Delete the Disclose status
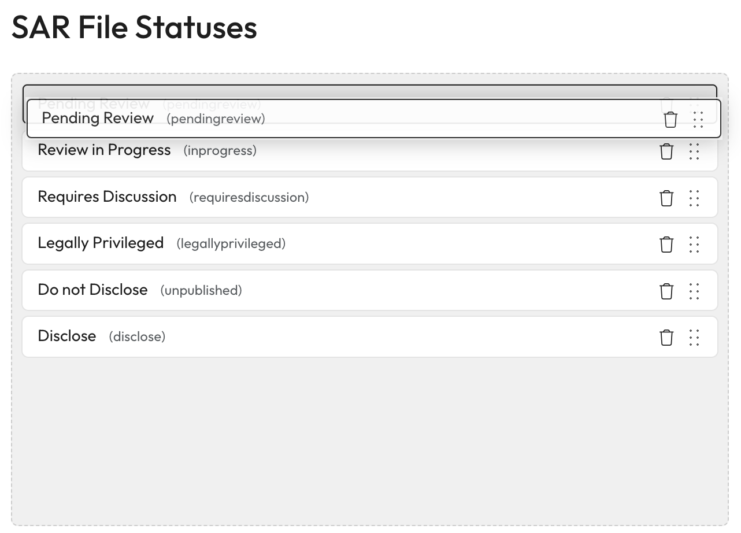Image resolution: width=741 pixels, height=533 pixels. (666, 337)
